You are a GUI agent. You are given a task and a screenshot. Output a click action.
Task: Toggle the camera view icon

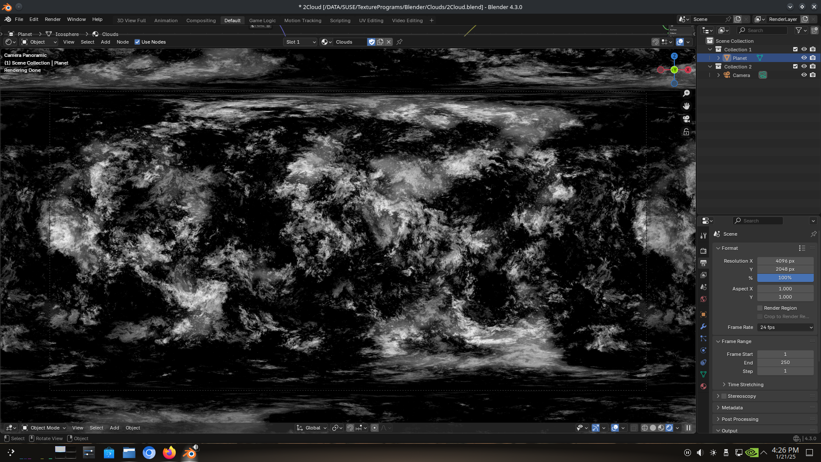686,119
